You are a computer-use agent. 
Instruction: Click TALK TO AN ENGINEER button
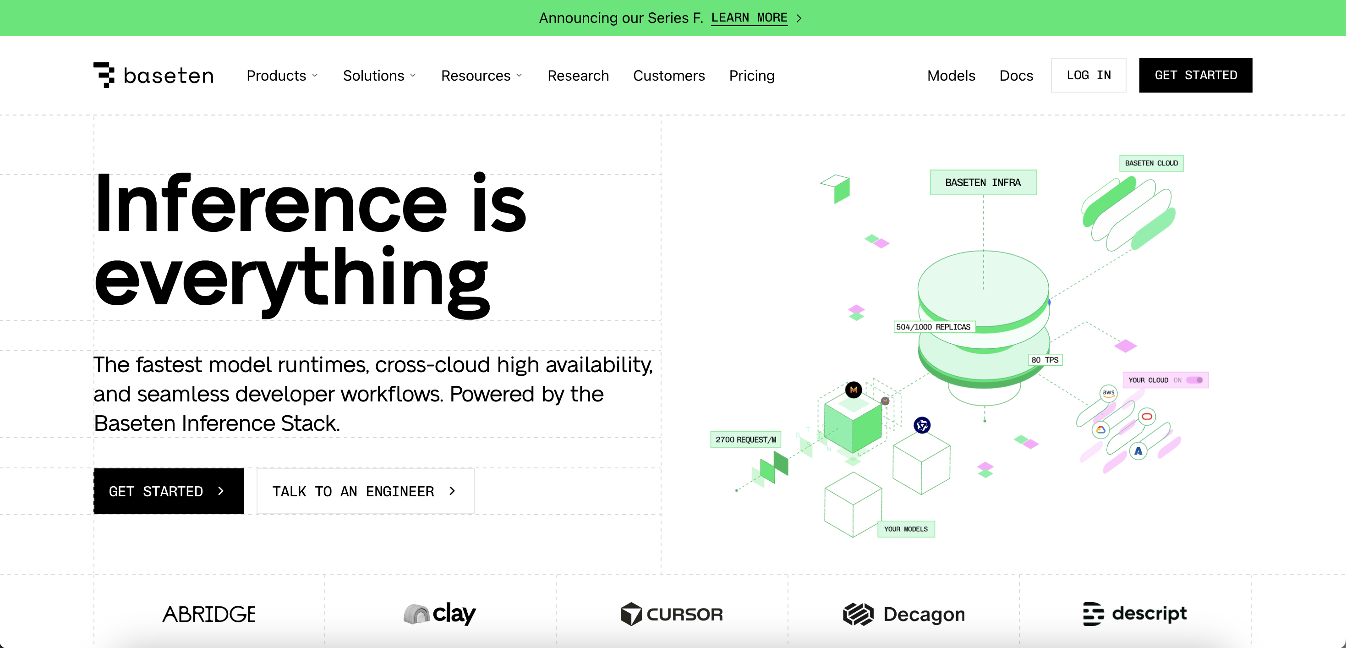click(365, 491)
